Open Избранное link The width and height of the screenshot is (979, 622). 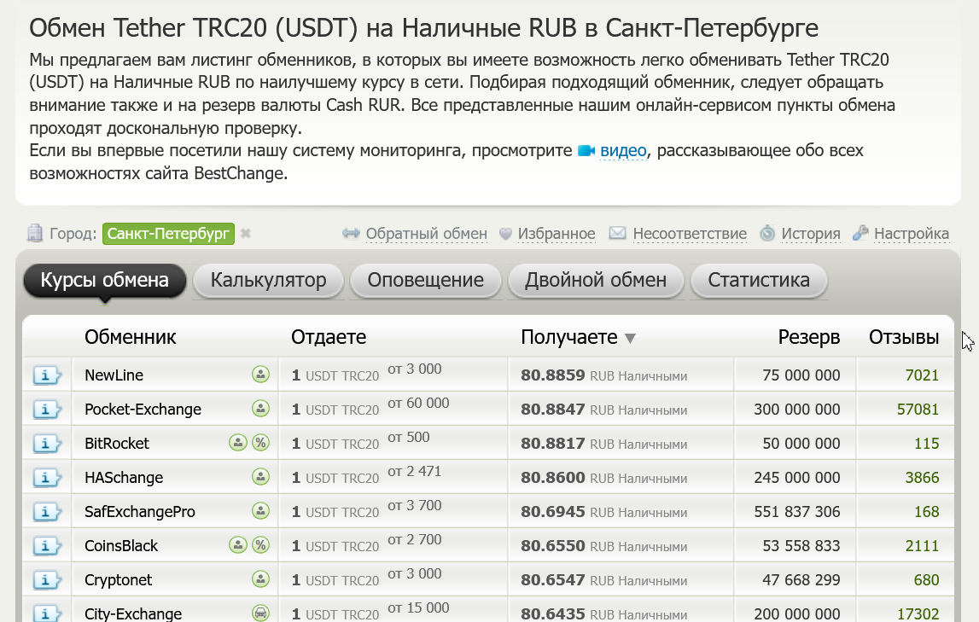point(557,233)
